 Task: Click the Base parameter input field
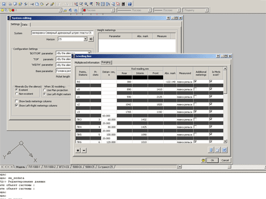(x=64, y=71)
